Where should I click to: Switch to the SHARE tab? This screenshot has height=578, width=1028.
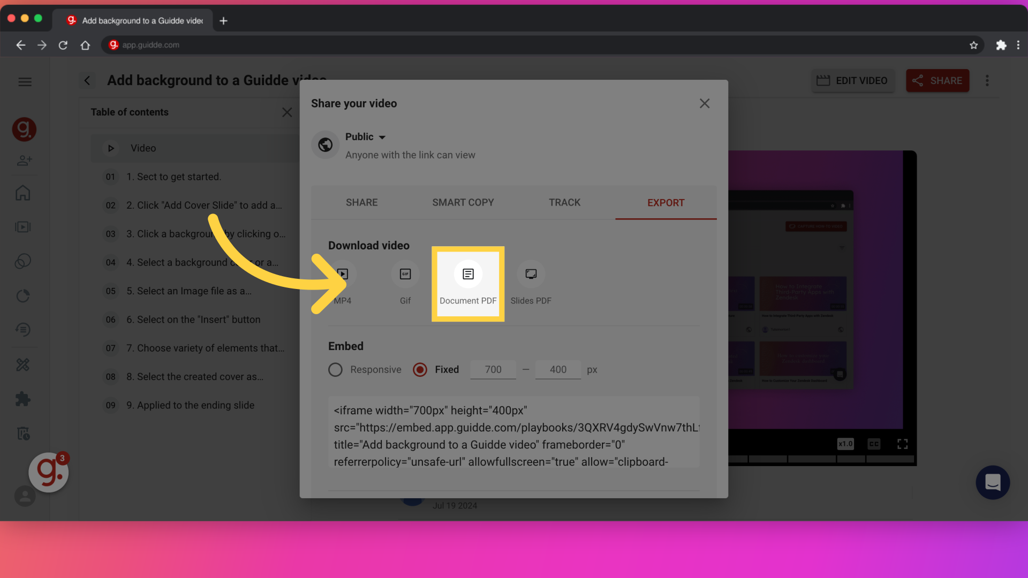pos(361,203)
